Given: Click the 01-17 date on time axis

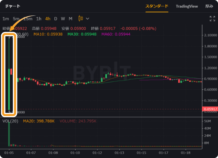Looking at the screenshot, I should pyautogui.click(x=163, y=153).
